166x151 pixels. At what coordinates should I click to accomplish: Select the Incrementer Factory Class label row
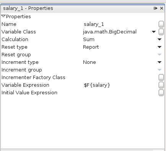pyautogui.click(x=82, y=78)
